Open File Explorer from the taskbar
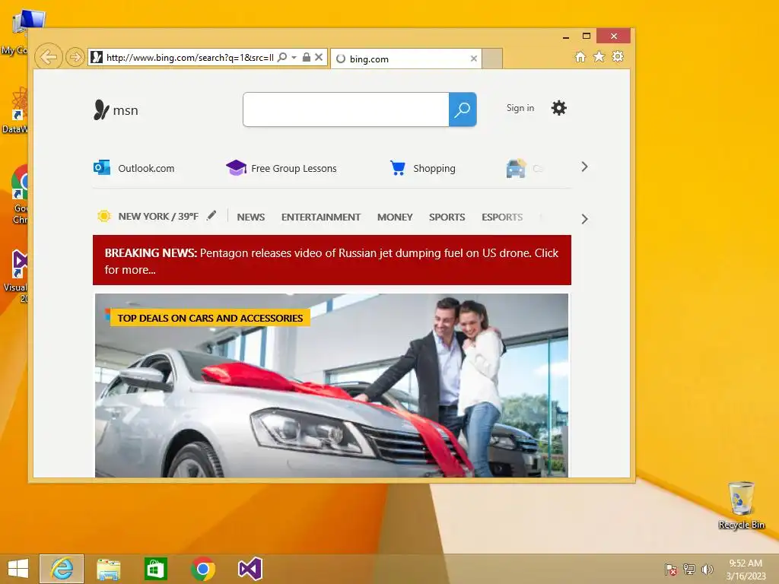 (x=108, y=569)
